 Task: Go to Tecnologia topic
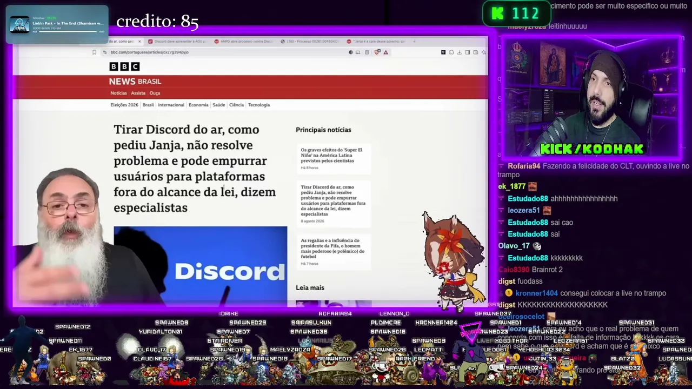[259, 105]
